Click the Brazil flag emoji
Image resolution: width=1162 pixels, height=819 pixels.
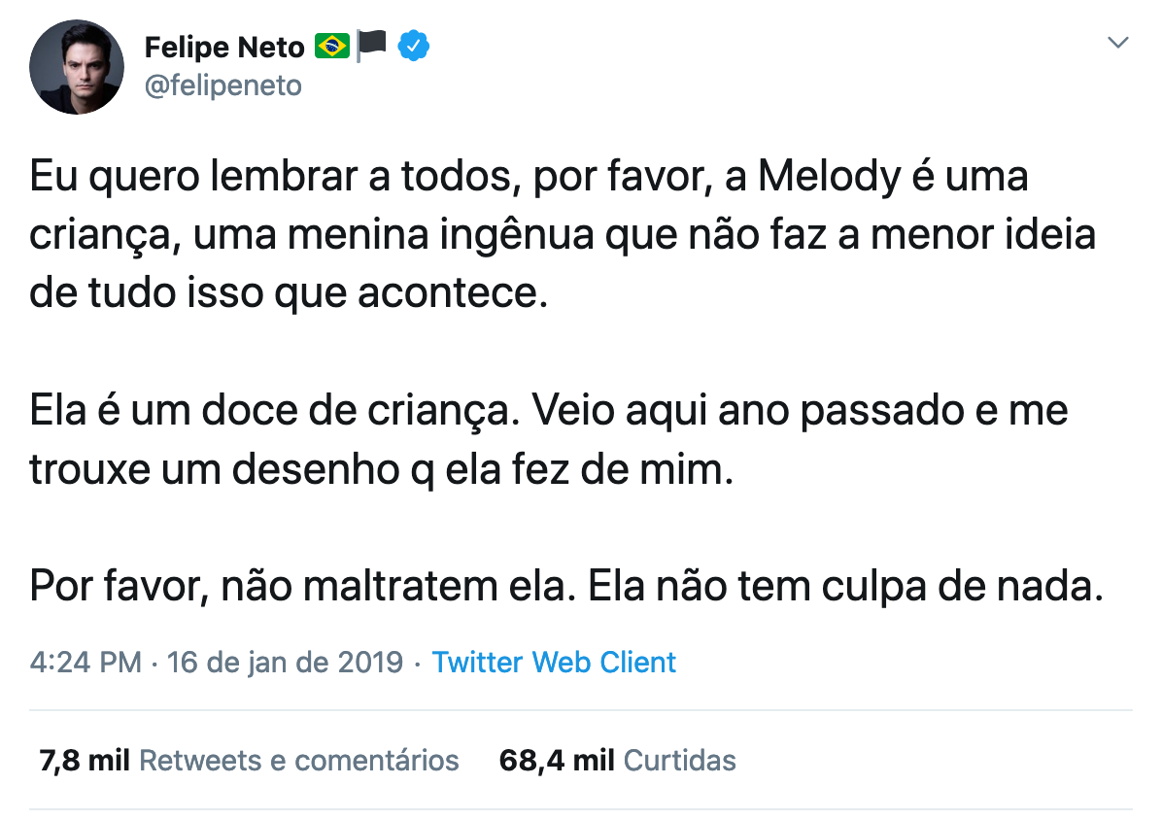331,45
